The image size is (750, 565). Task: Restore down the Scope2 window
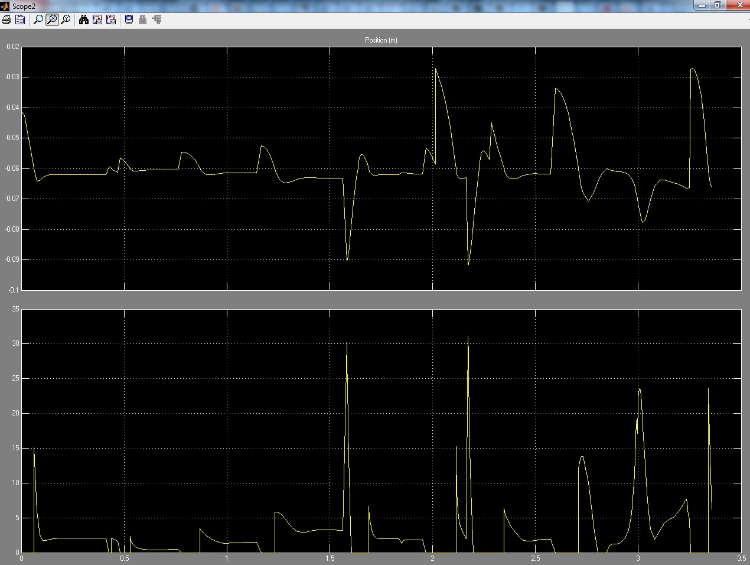[x=717, y=5]
